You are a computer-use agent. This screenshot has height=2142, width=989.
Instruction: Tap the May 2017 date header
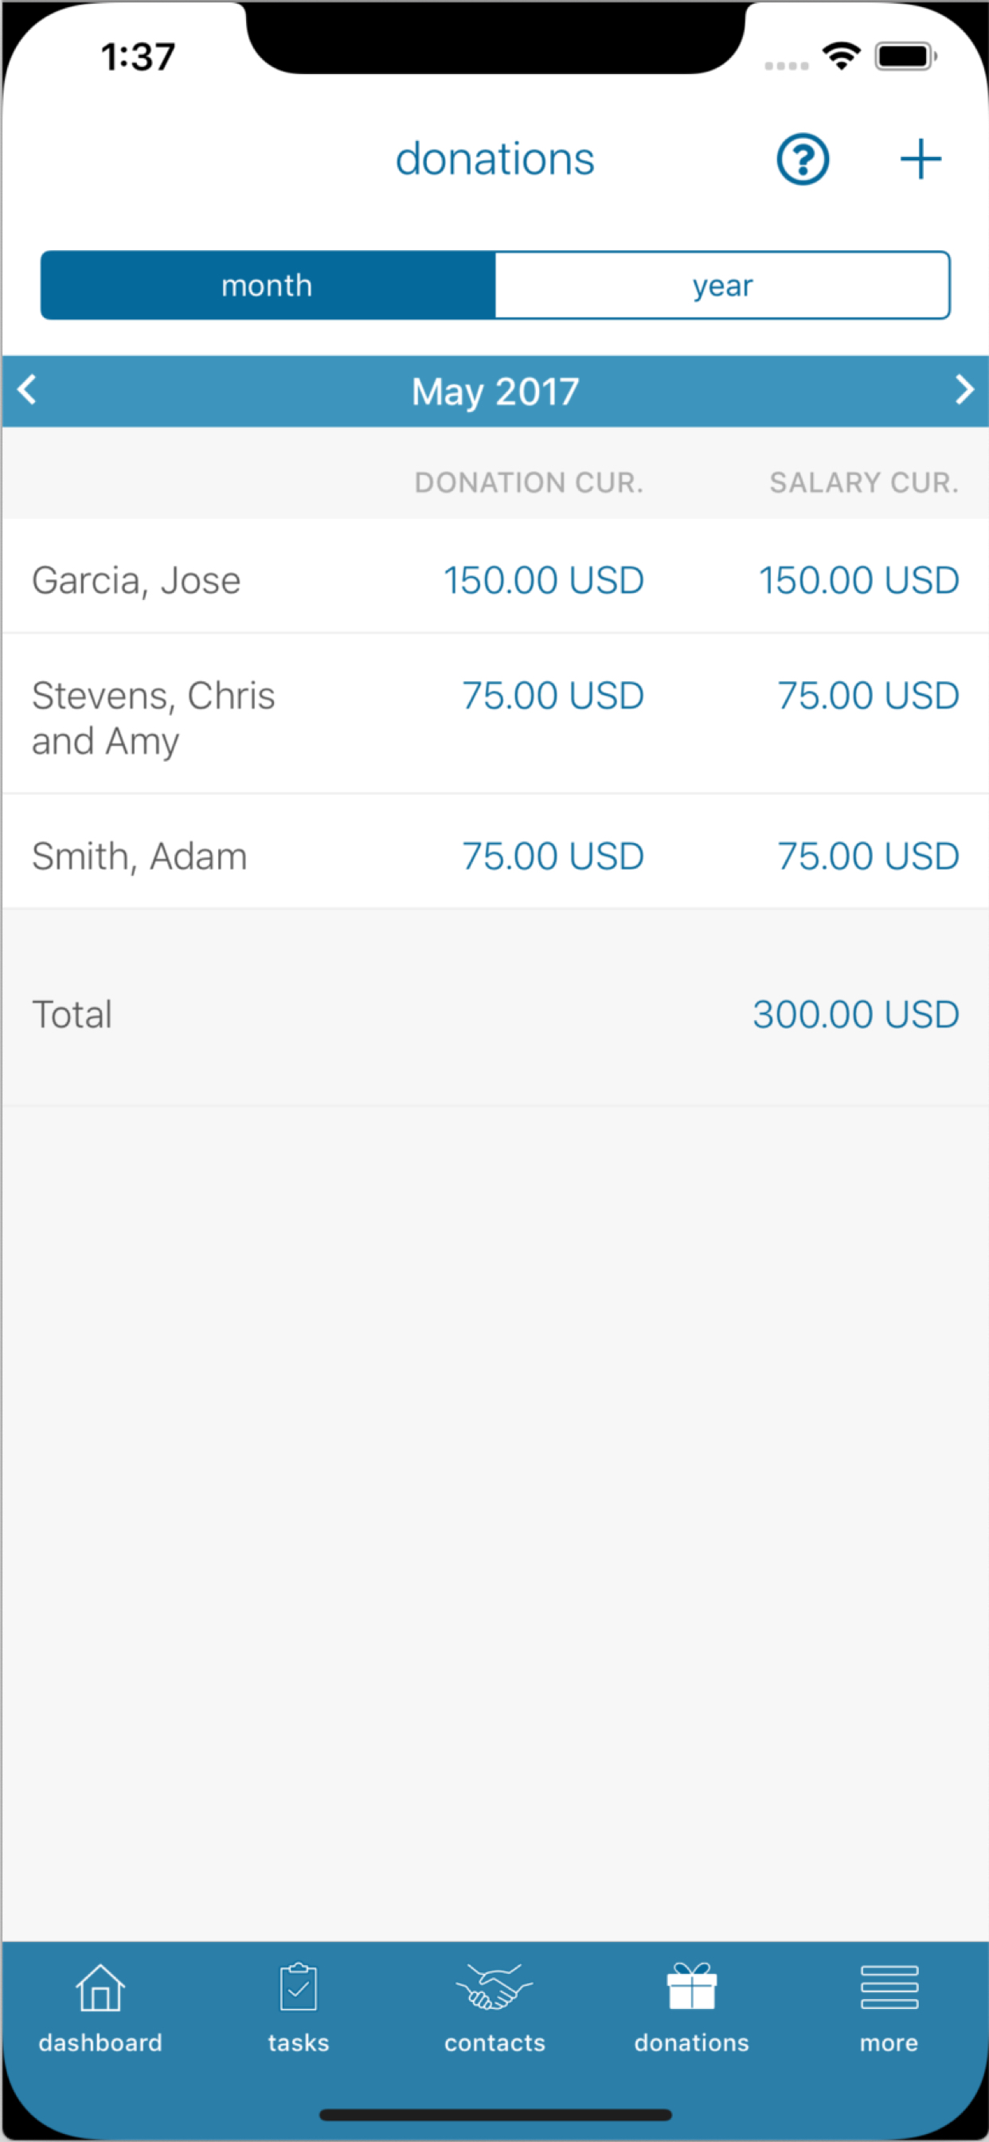[x=495, y=391]
